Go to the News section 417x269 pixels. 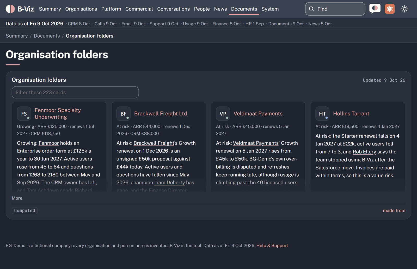tap(220, 9)
